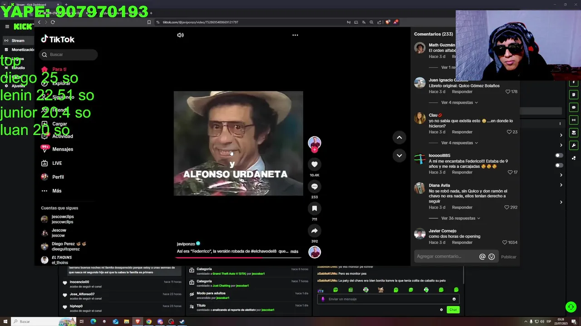The image size is (581, 326).
Task: Bookmark the video showing 711 saves
Action: click(x=315, y=208)
